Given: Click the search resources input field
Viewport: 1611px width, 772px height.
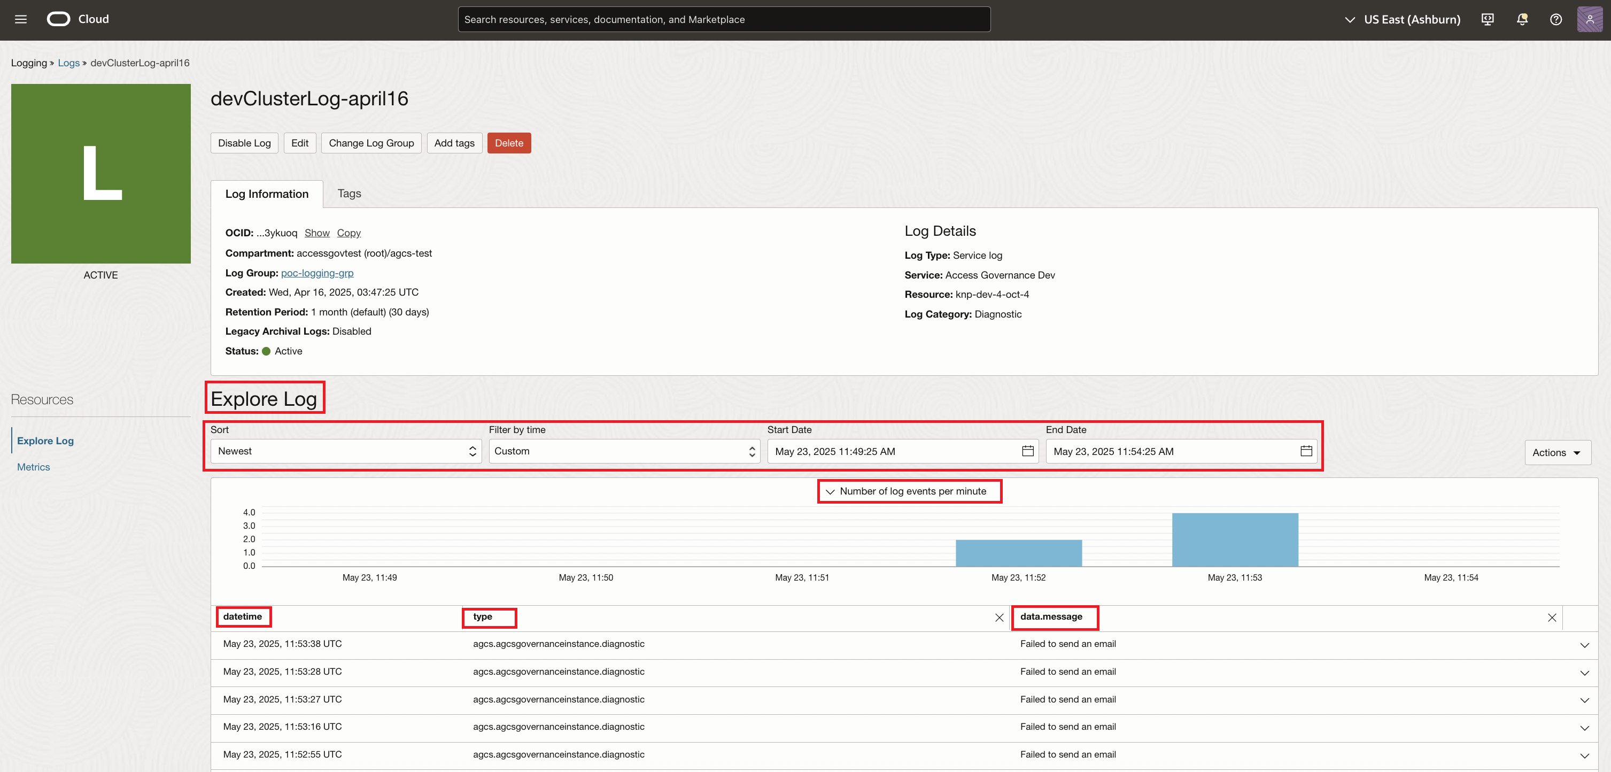Looking at the screenshot, I should click(x=724, y=19).
